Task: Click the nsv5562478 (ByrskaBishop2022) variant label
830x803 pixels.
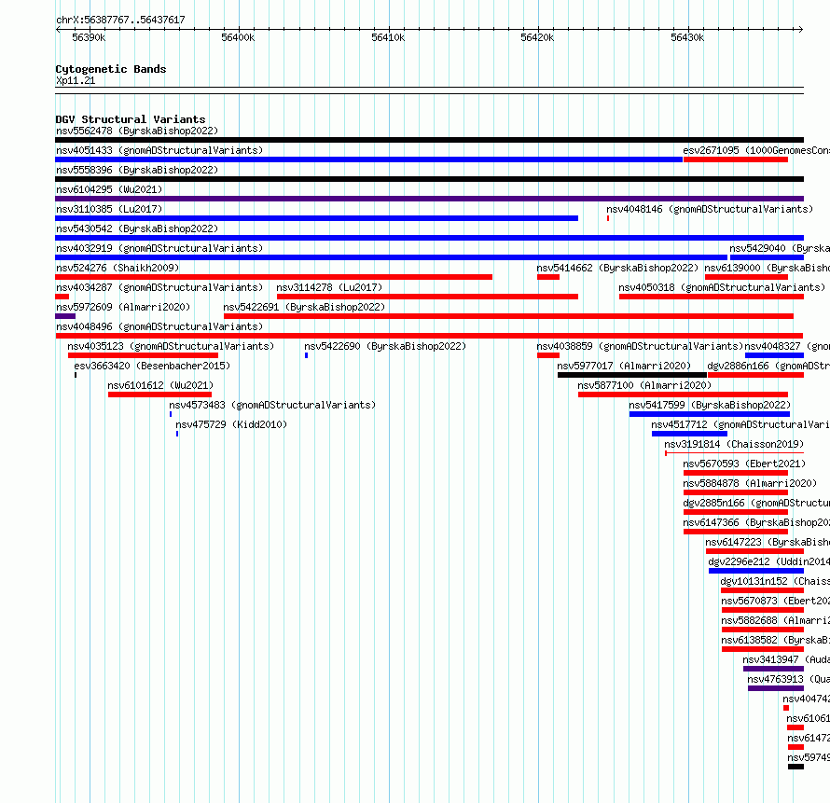Action: (137, 131)
